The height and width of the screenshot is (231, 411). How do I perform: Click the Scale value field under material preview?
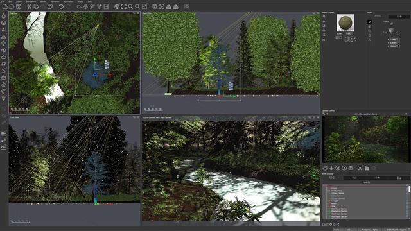point(349,34)
